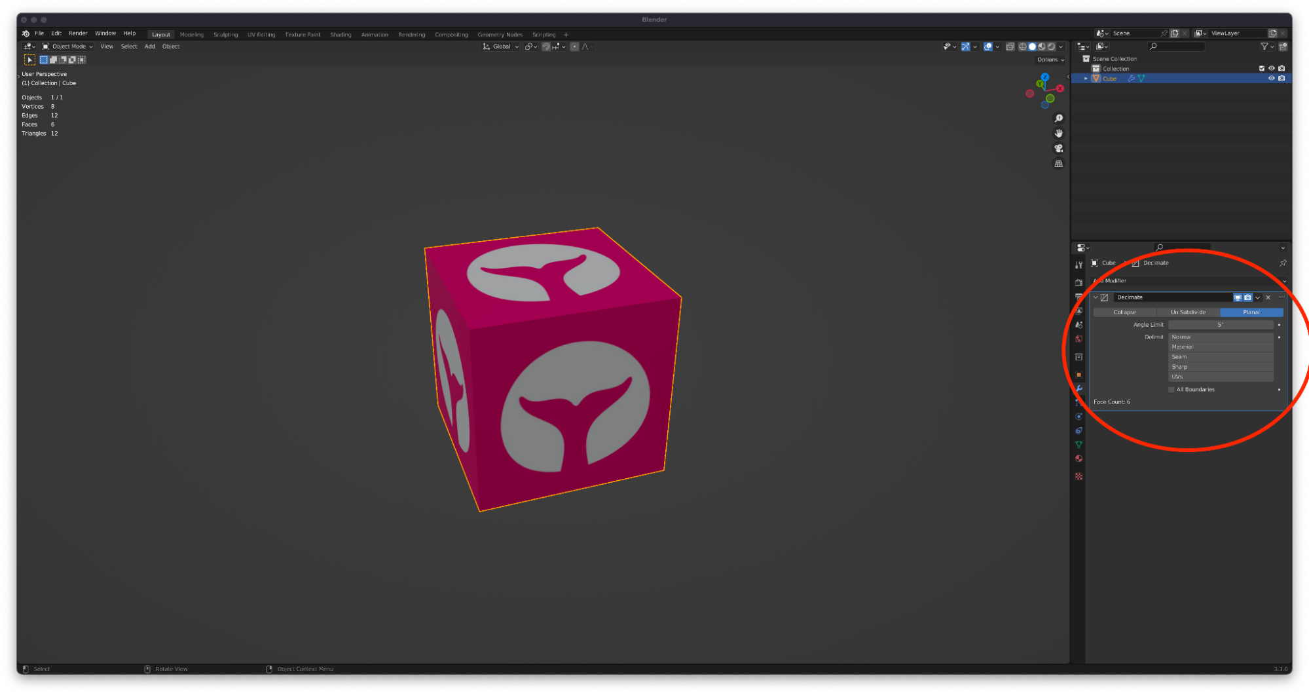The height and width of the screenshot is (695, 1309).
Task: Open the Add Modifier dropdown
Action: click(x=1188, y=281)
